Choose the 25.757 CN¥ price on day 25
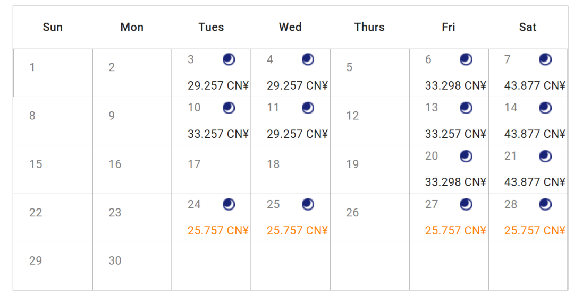The height and width of the screenshot is (296, 574). pyautogui.click(x=297, y=230)
